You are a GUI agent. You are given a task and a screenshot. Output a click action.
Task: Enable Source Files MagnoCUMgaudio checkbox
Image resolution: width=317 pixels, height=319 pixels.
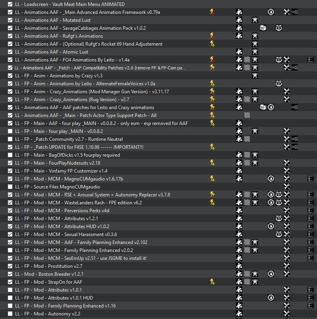[10, 187]
